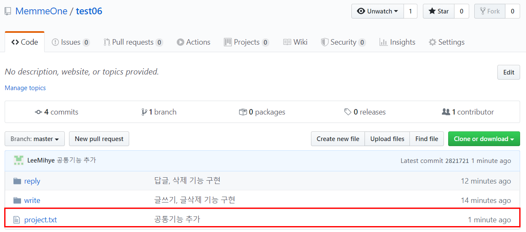
Task: Click the 12 minutes ago timestamp
Action: click(x=486, y=181)
